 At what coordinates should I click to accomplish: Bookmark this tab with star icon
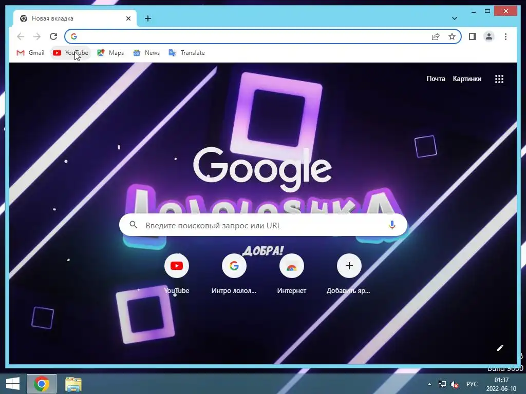452,36
